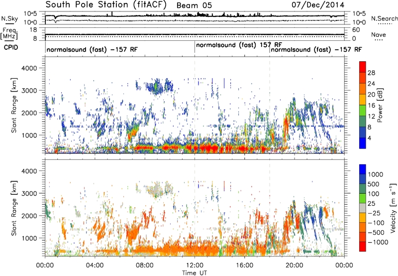Viewport: 398px width, 276px height.
Task: Click blue scatter patch near 3000 km at 09:00
Action: pos(155,86)
